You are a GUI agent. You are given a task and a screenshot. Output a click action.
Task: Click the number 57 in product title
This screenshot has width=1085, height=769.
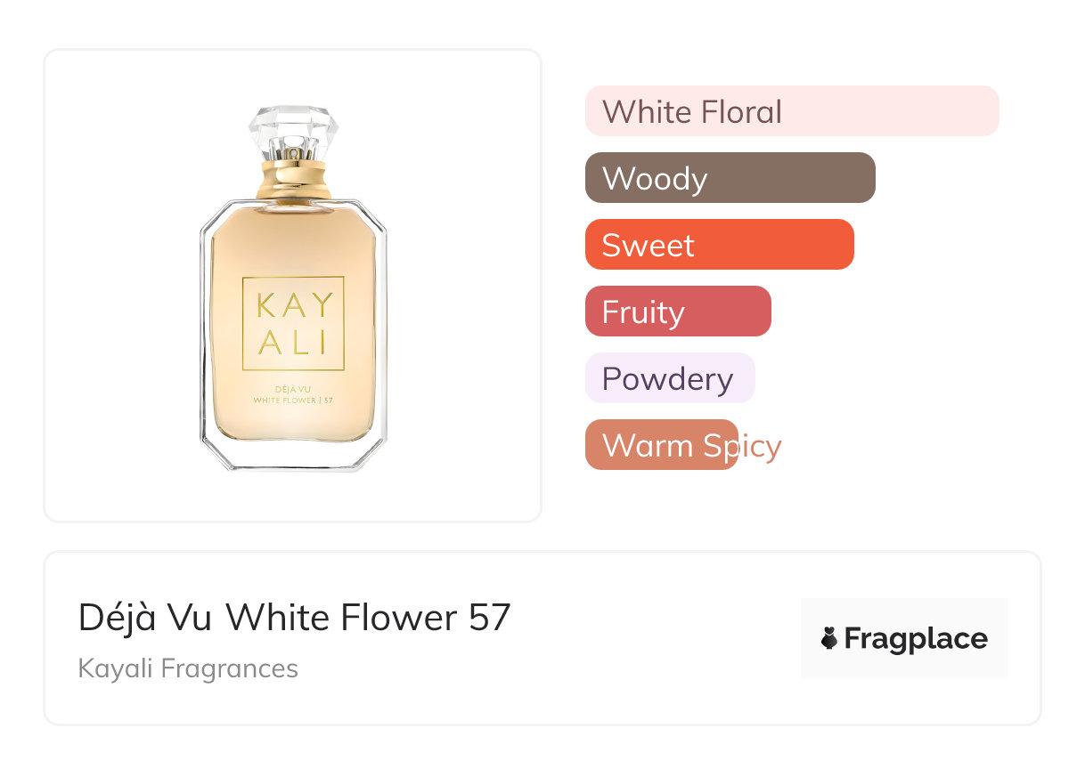coord(489,617)
